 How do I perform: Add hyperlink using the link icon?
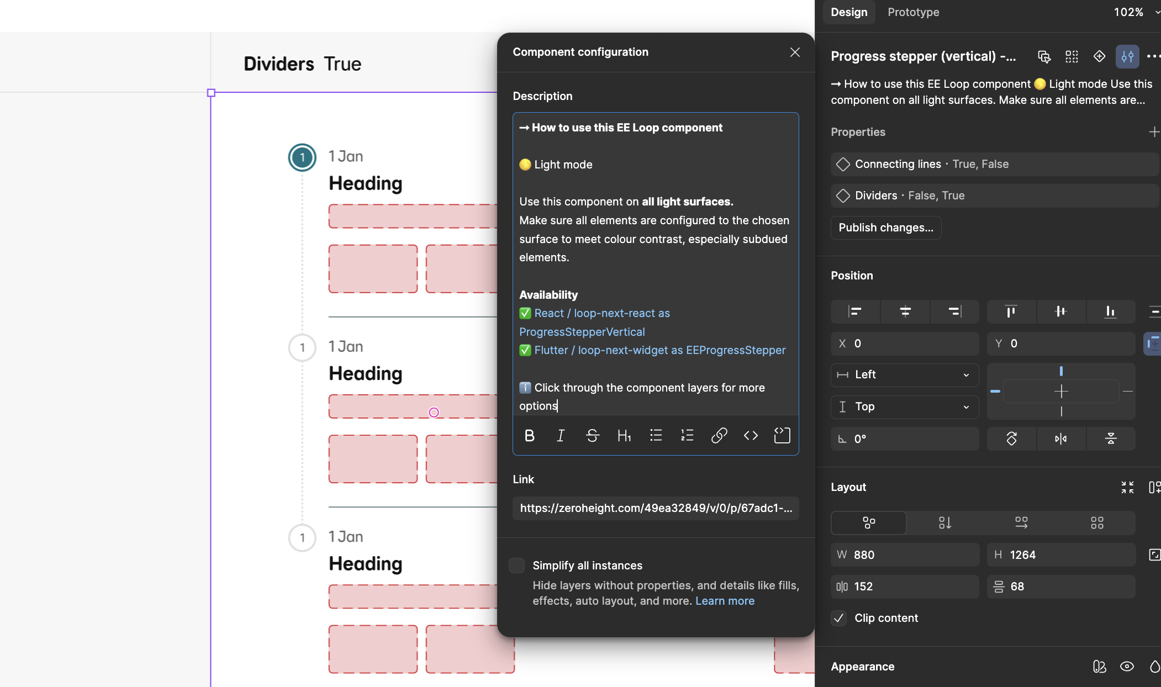pos(719,436)
